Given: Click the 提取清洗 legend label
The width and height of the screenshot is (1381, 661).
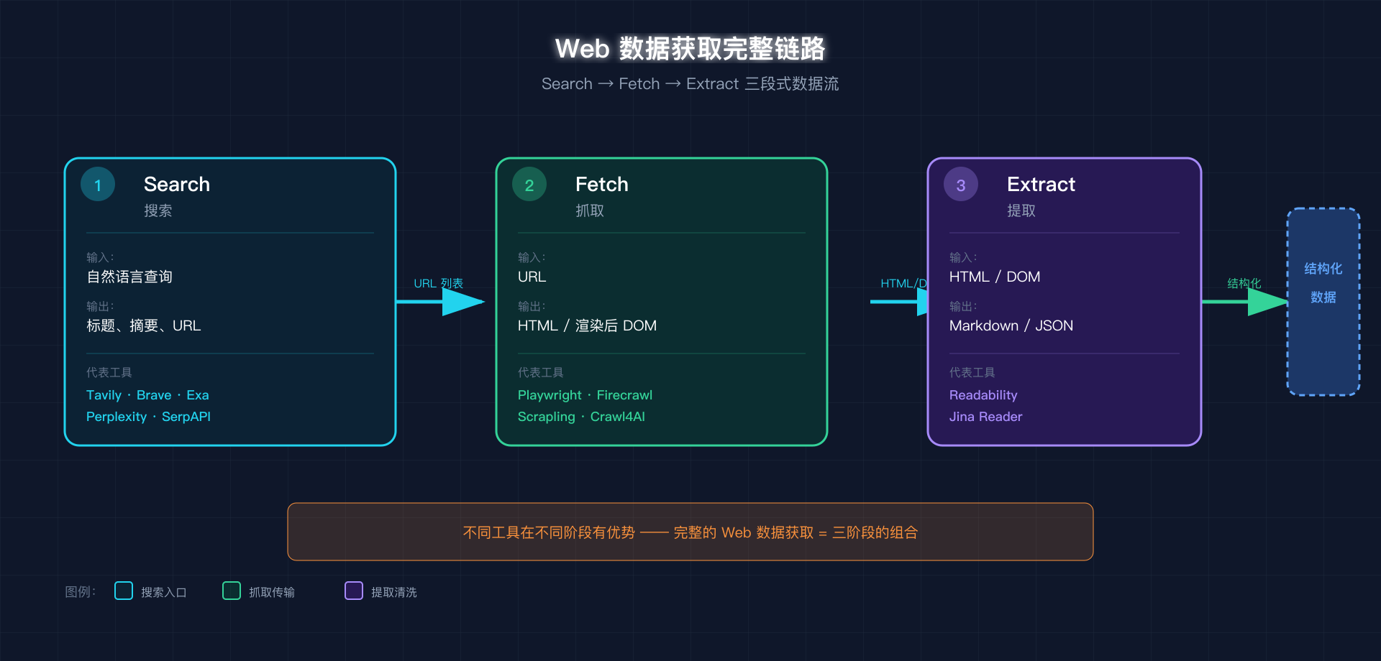Looking at the screenshot, I should (x=394, y=592).
